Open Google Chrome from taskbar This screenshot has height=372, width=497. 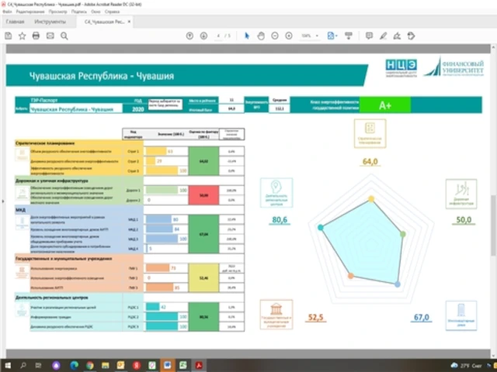click(90, 366)
